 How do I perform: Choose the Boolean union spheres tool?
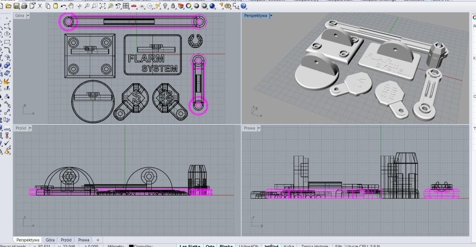click(x=7, y=65)
